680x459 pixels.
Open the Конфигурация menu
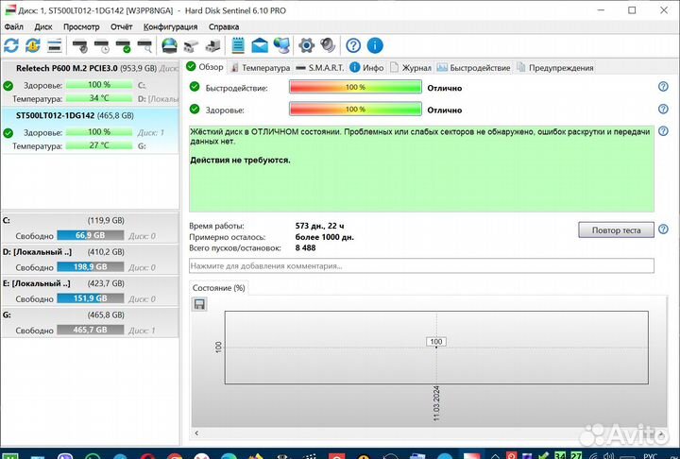(170, 26)
